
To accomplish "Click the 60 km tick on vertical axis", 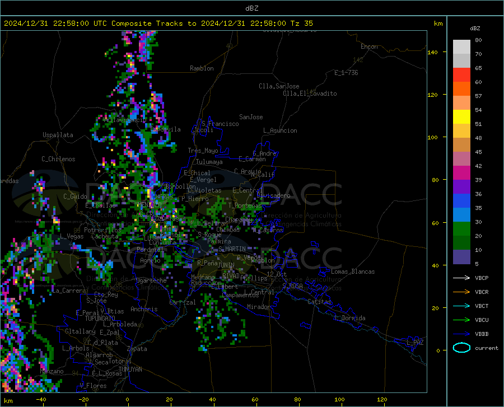I will click(435, 223).
